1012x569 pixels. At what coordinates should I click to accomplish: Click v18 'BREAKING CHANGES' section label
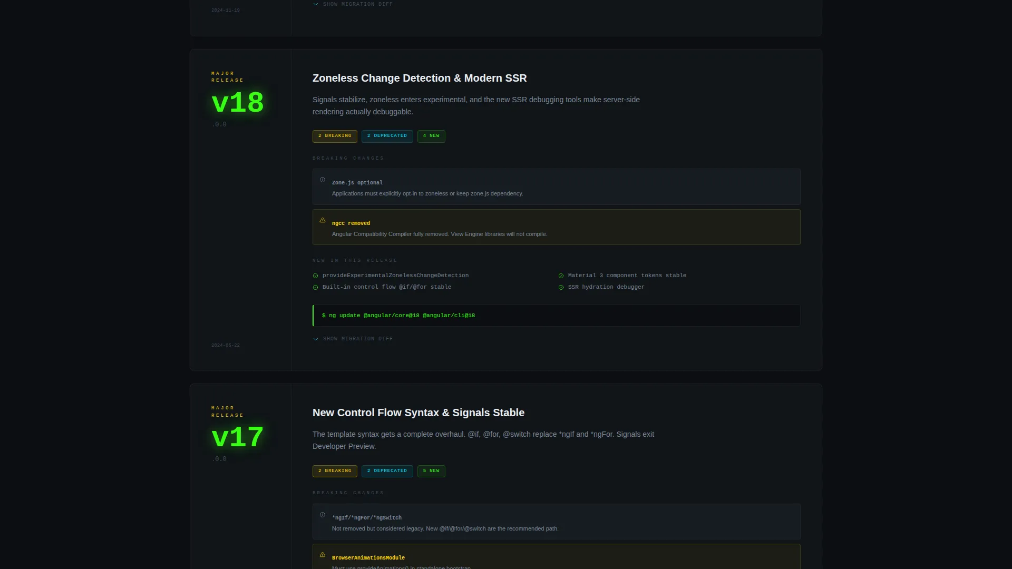click(x=348, y=159)
